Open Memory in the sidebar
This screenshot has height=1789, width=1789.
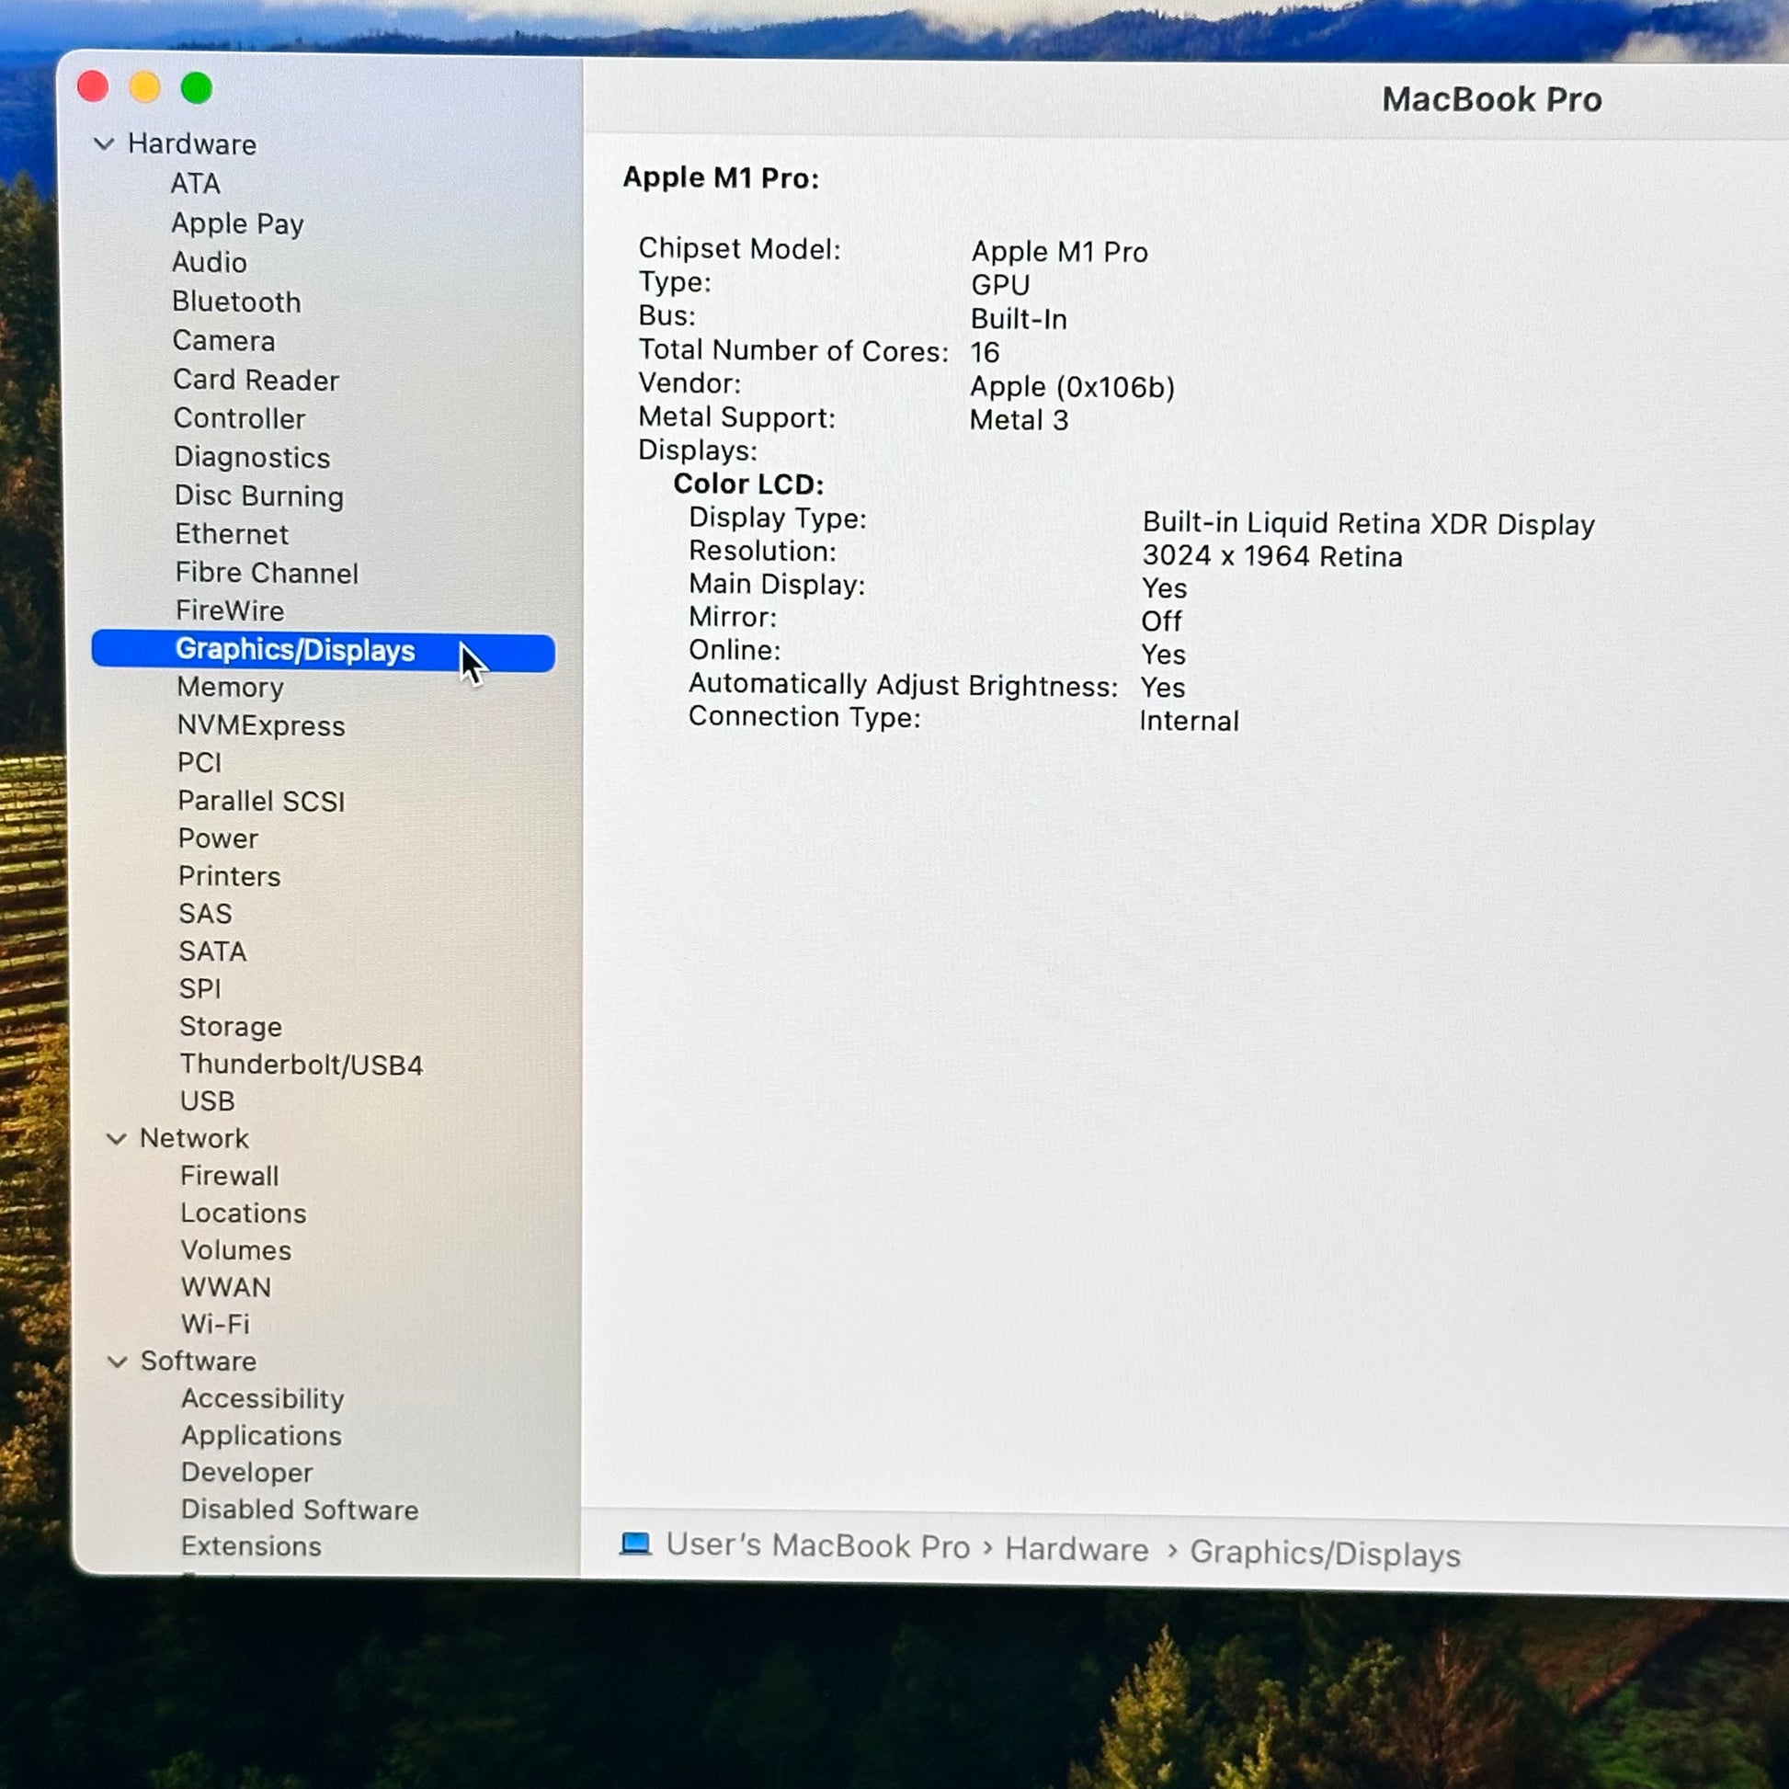pos(231,687)
